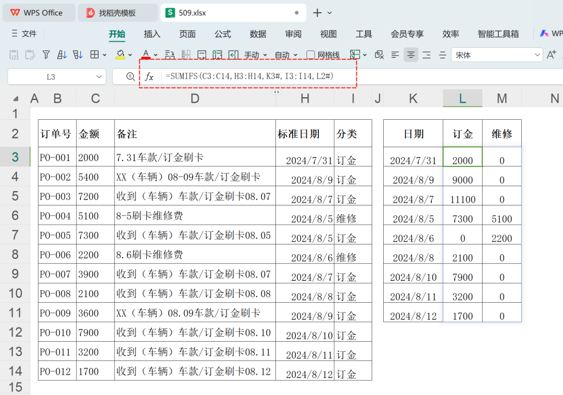Image resolution: width=563 pixels, height=395 pixels.
Task: Select cell L3 containing 2000
Action: [462, 157]
